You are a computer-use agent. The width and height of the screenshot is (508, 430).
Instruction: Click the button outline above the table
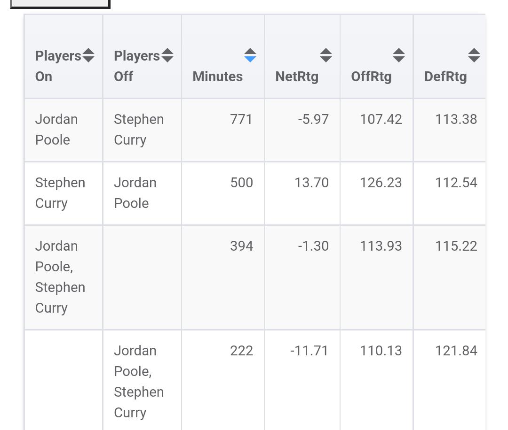point(60,4)
